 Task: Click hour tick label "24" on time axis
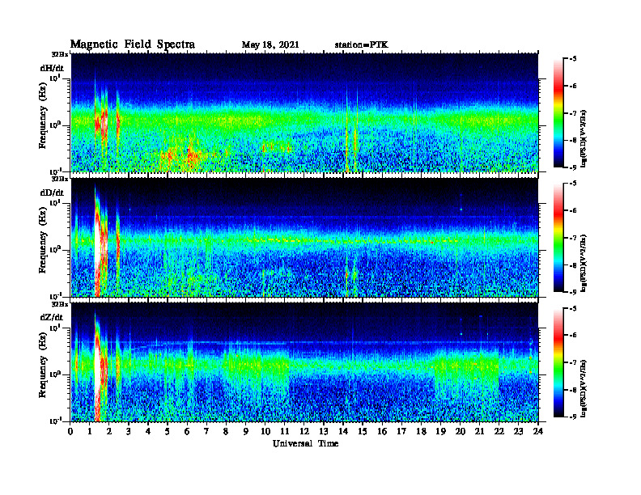pyautogui.click(x=538, y=432)
